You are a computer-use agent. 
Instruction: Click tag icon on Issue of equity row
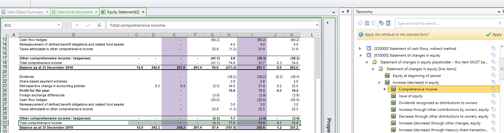(494, 96)
